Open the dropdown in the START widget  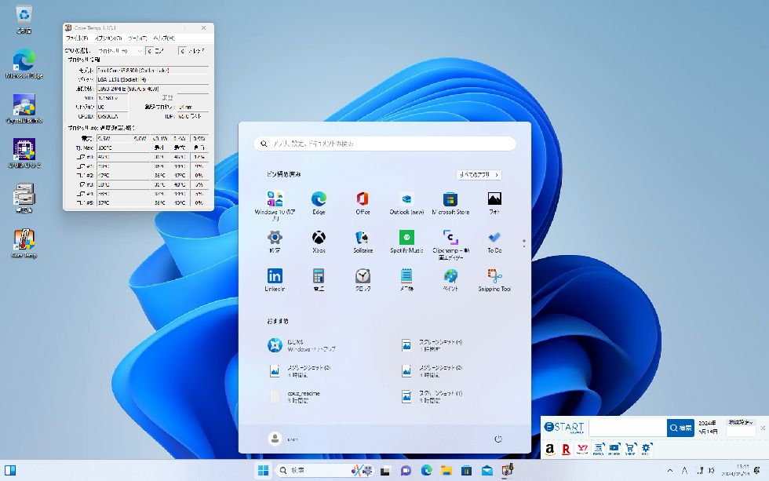click(741, 423)
